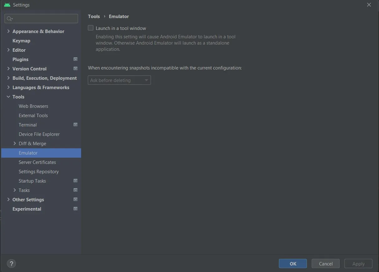Click OK to confirm settings

click(293, 264)
